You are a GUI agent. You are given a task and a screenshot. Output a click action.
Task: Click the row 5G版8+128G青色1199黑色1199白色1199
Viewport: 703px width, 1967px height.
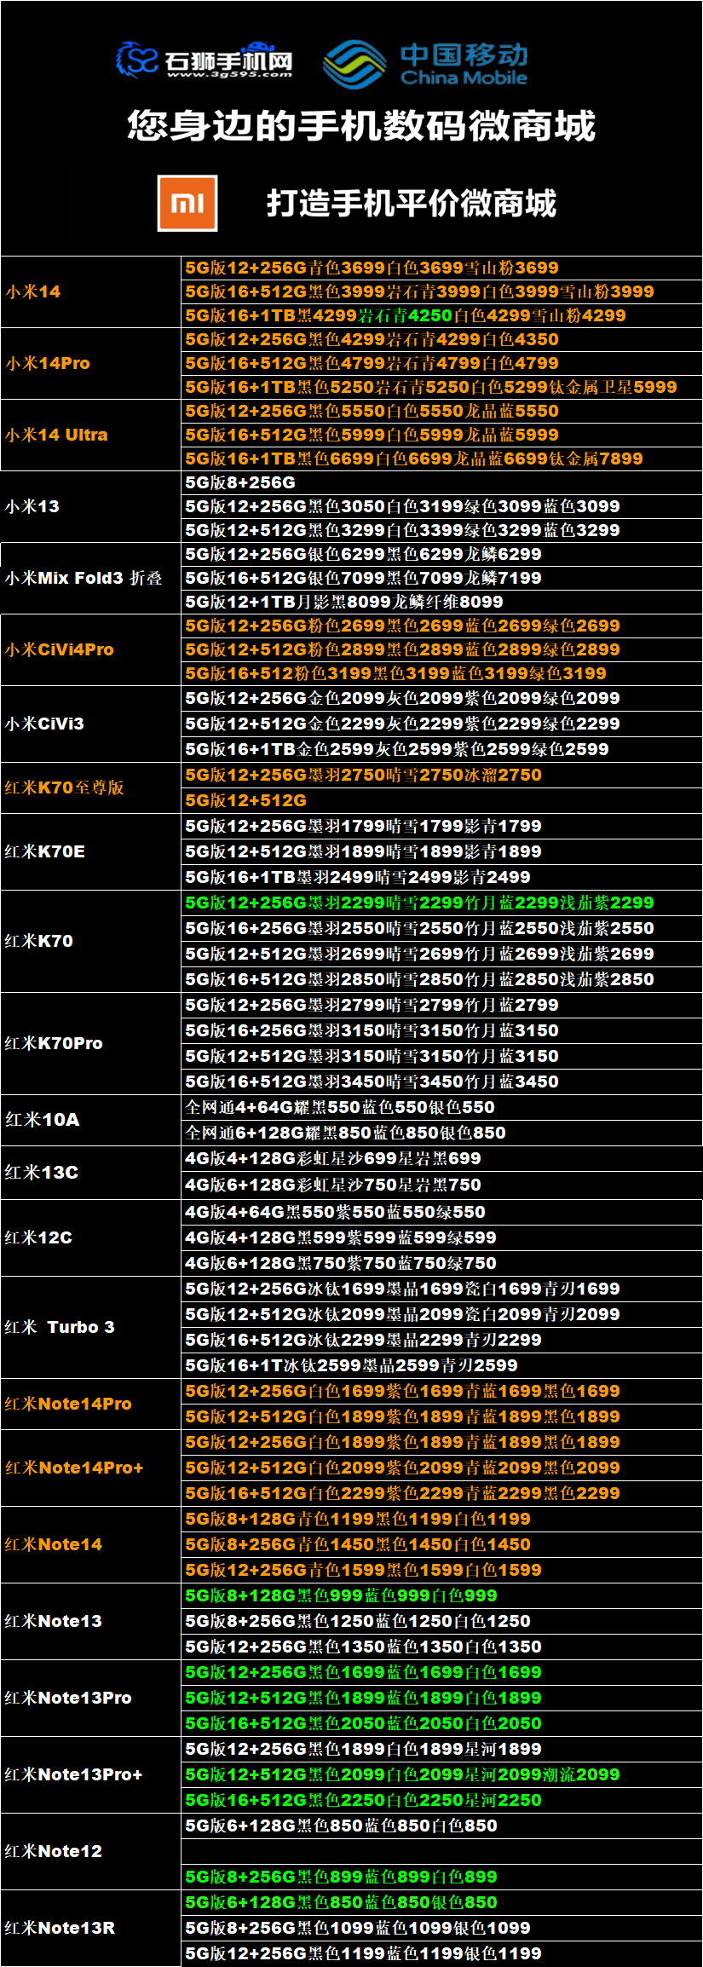pos(441,1519)
